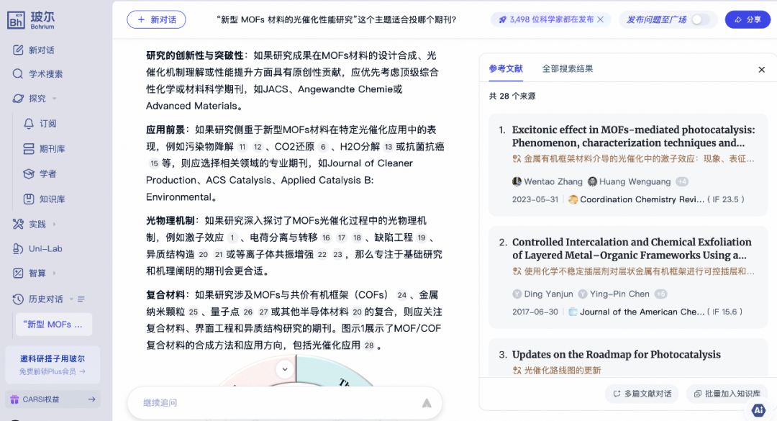This screenshot has width=777, height=421.
Task: Open 知识库 in sidebar
Action: pyautogui.click(x=44, y=199)
